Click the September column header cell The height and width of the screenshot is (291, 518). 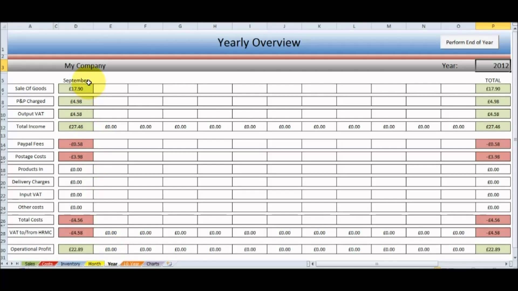coord(76,80)
